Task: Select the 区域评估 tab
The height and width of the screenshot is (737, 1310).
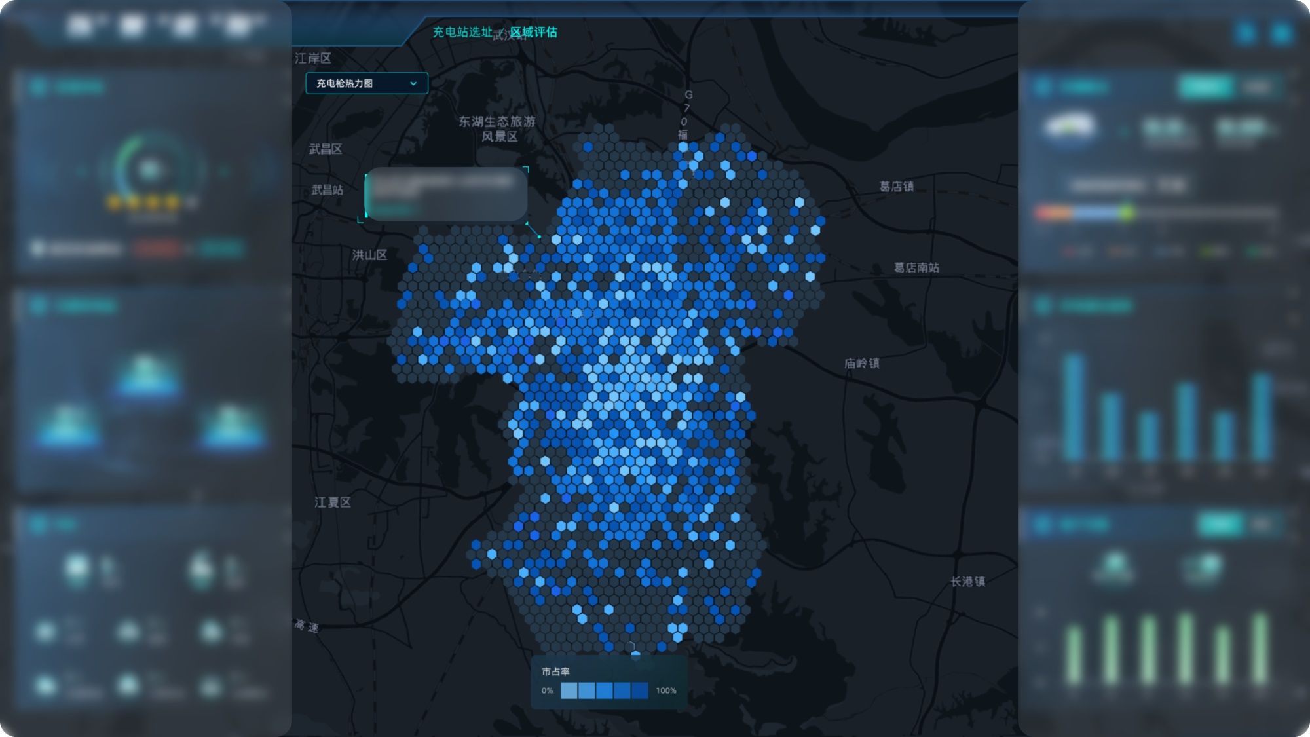Action: pos(534,32)
